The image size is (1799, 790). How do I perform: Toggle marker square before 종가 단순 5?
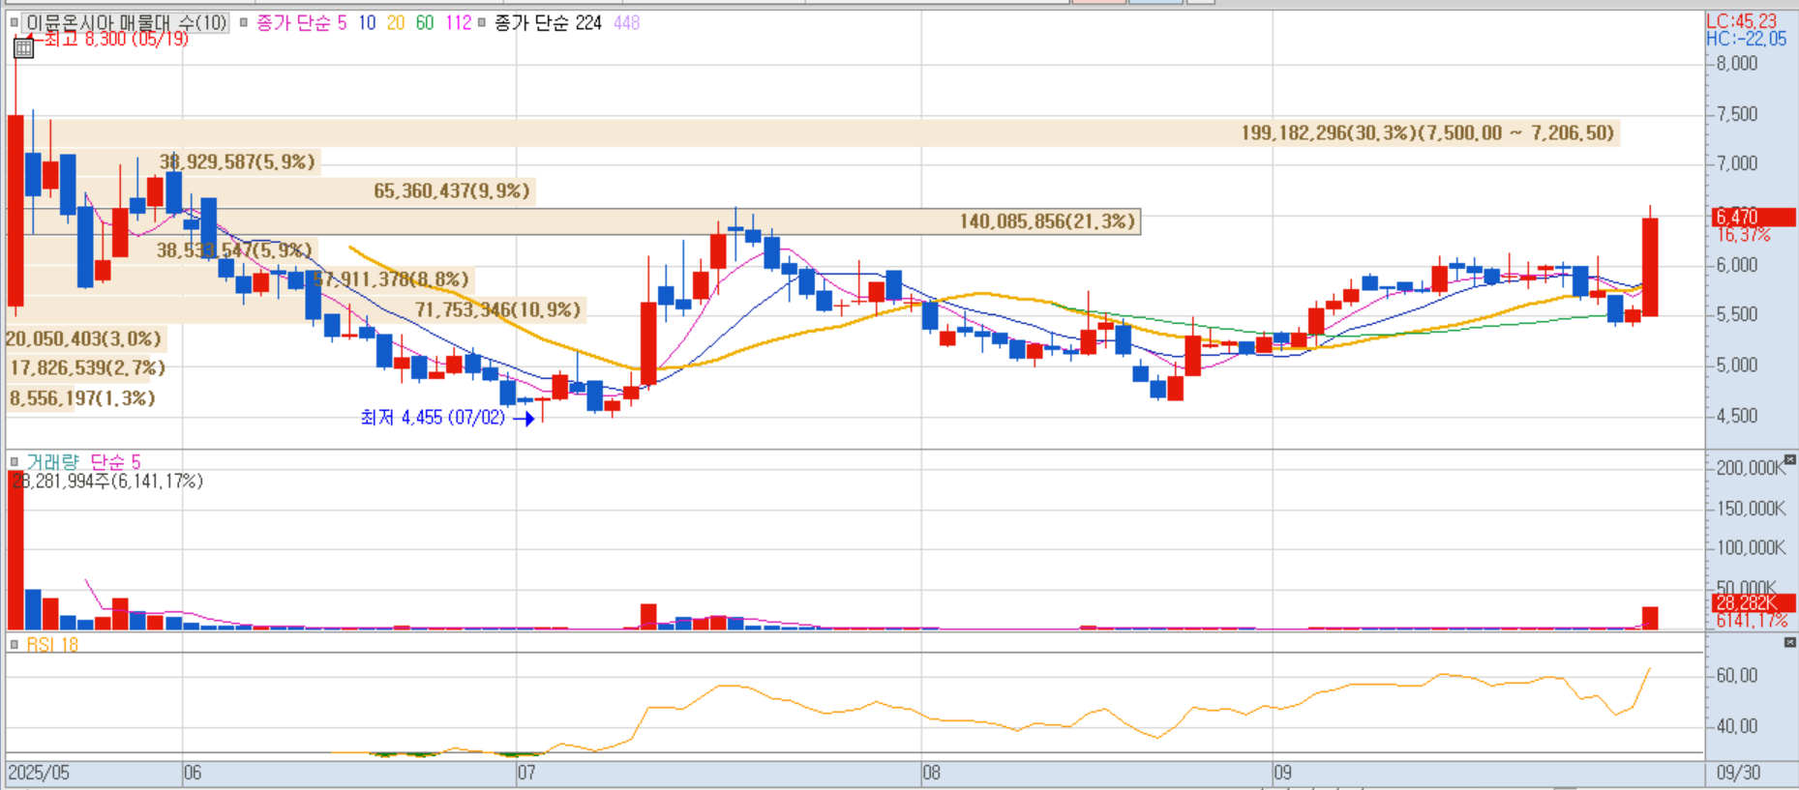click(x=244, y=22)
